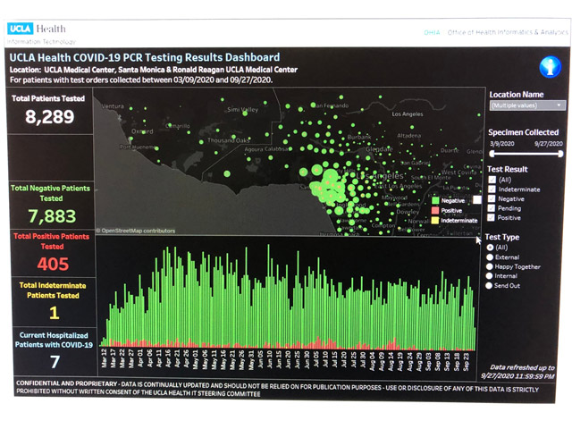572x429 pixels.
Task: Click the Office of Health Informatics & Analytics text
Action: tap(508, 32)
